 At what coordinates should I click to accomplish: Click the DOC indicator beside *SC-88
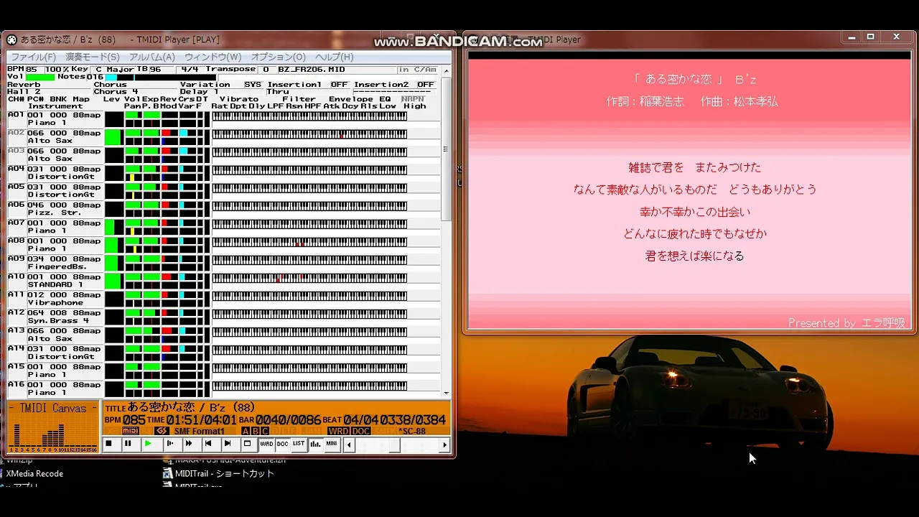tap(361, 431)
